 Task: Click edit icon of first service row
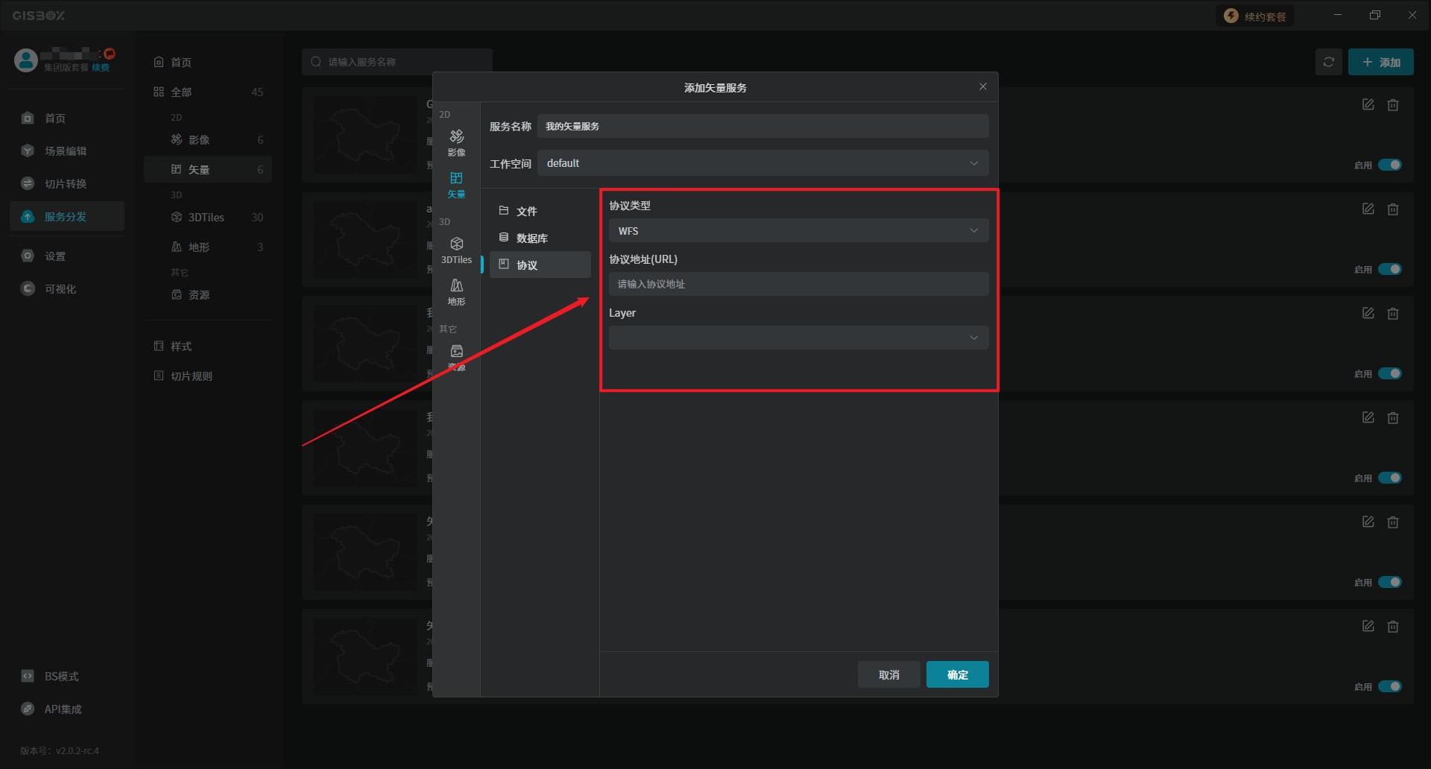coord(1368,105)
